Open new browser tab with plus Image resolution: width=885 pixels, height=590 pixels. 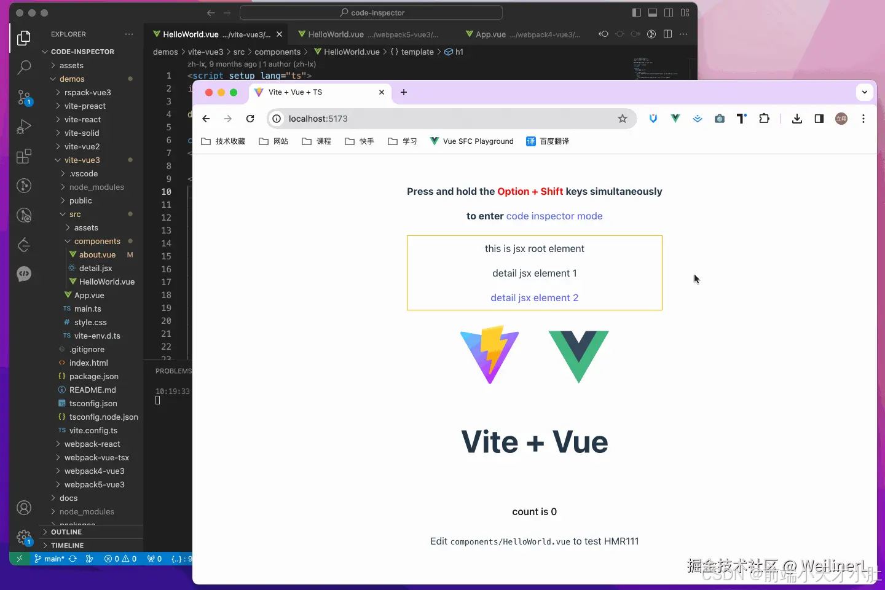[404, 92]
